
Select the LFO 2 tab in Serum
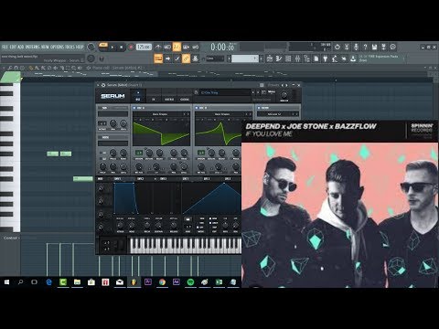coord(207,179)
